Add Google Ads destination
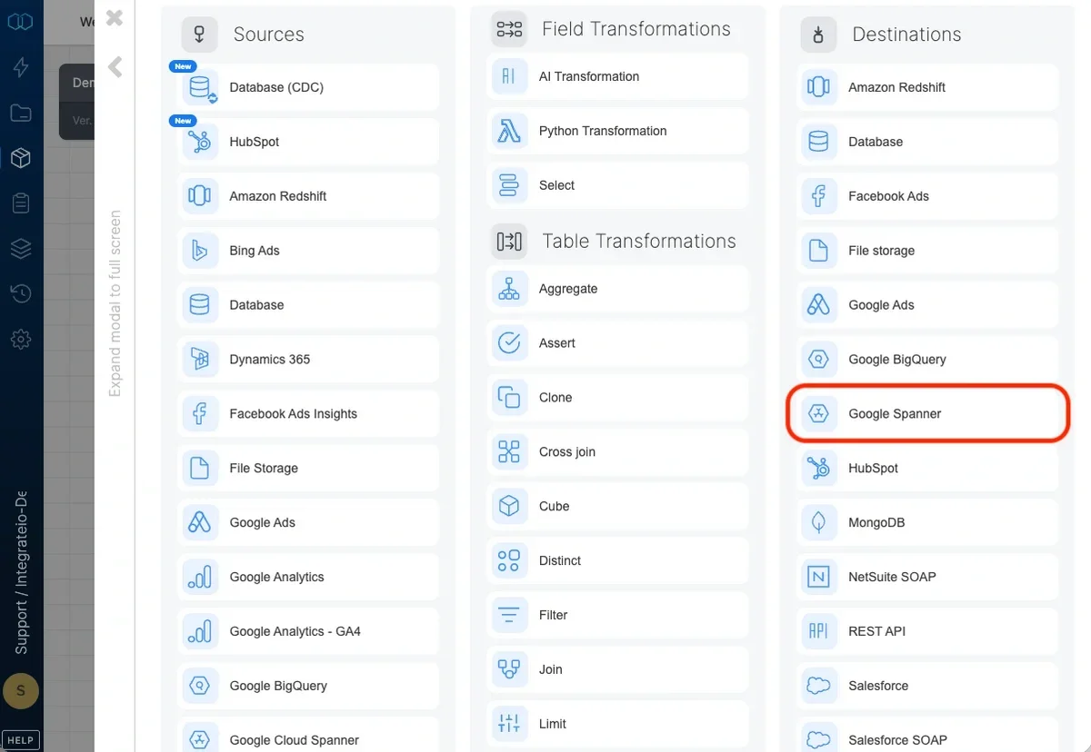The height and width of the screenshot is (752, 1091). pos(927,305)
